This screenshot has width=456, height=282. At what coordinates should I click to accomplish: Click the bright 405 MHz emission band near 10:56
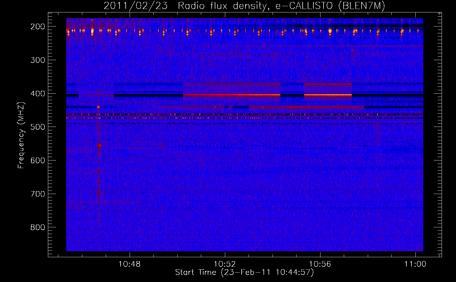coord(328,95)
